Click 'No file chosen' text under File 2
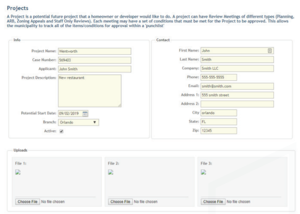 [x=146, y=201]
